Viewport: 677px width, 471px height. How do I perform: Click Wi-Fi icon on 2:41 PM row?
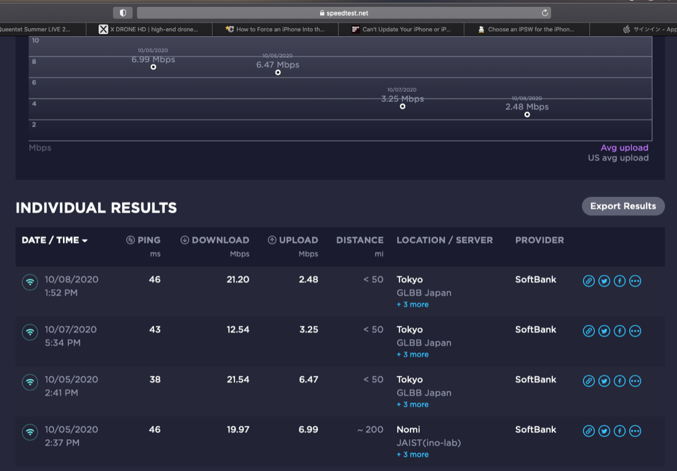click(x=30, y=383)
